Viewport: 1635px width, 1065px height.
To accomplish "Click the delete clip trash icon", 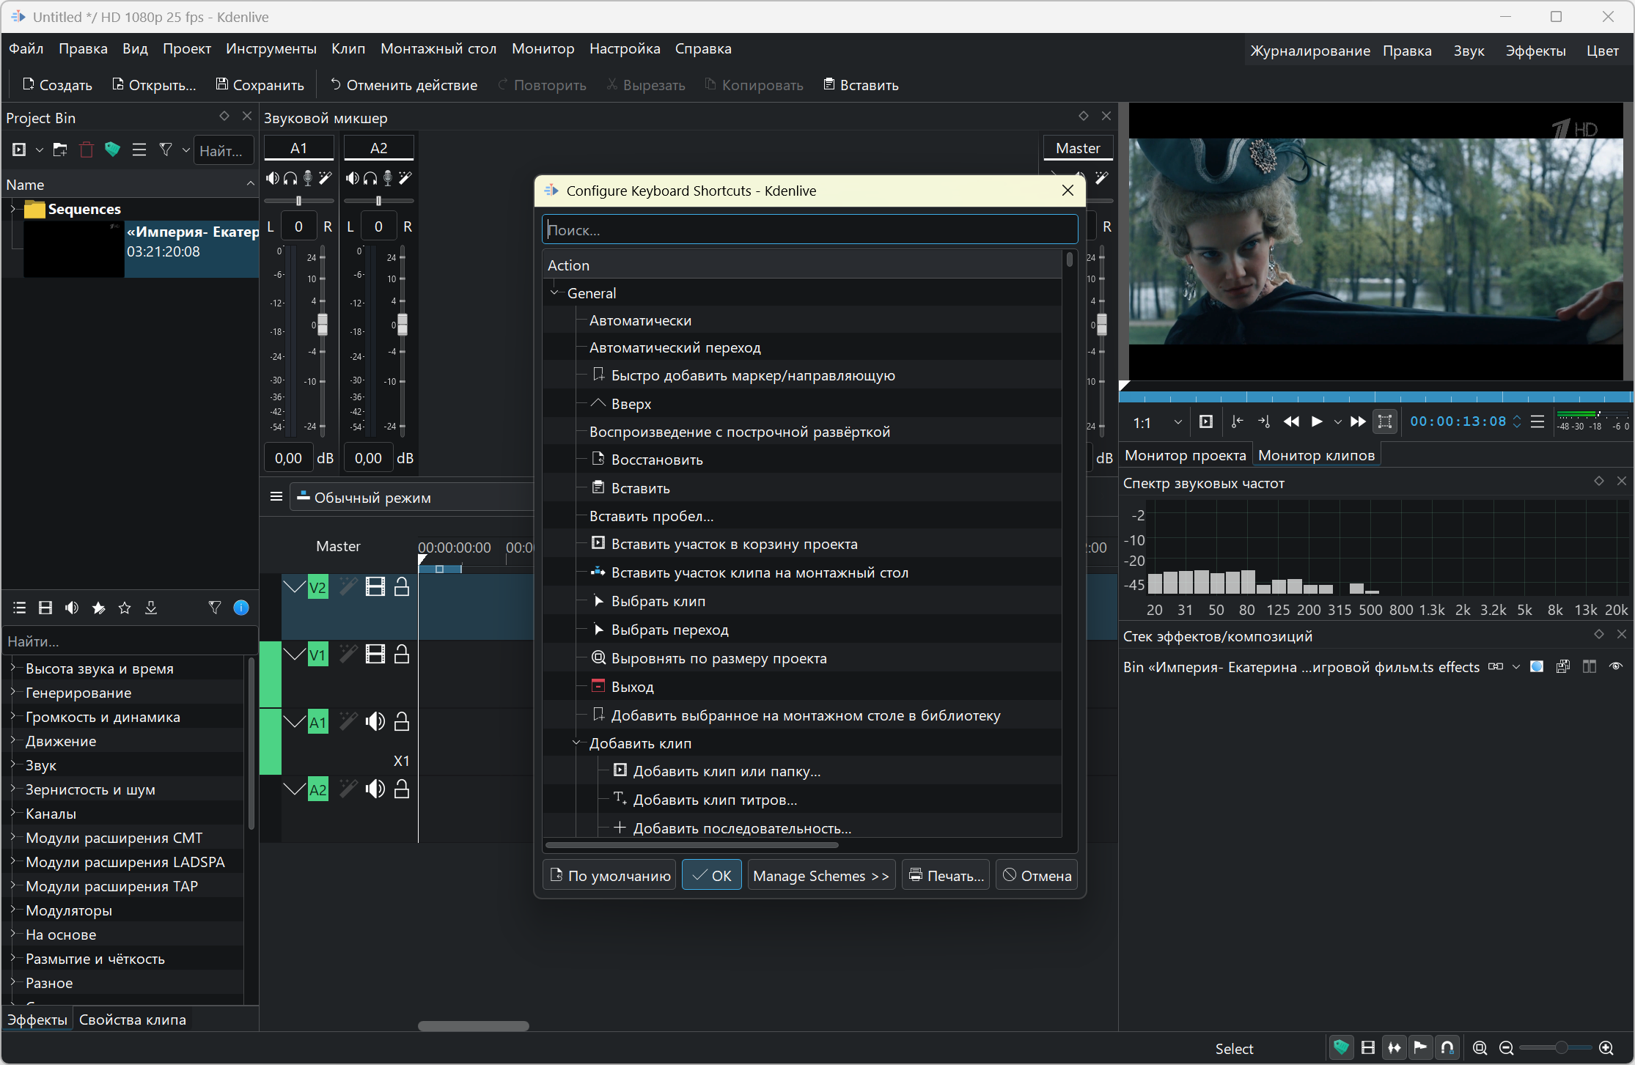I will (87, 150).
